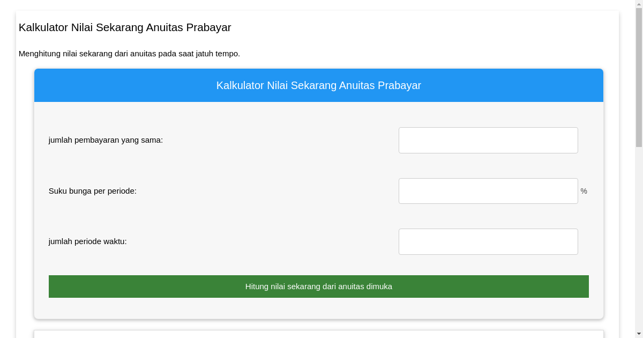Click the 'jumlah periode waktu' input field

488,241
